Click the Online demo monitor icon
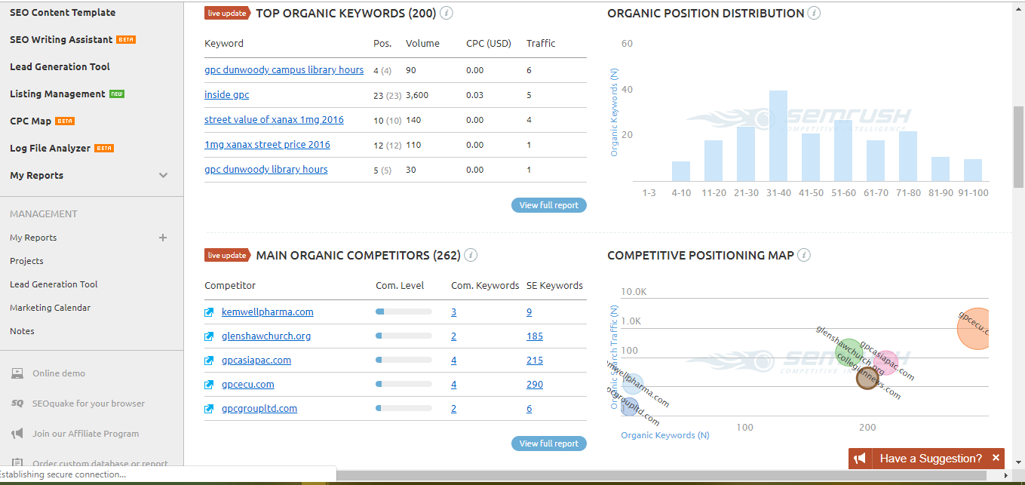The width and height of the screenshot is (1025, 485). (16, 373)
